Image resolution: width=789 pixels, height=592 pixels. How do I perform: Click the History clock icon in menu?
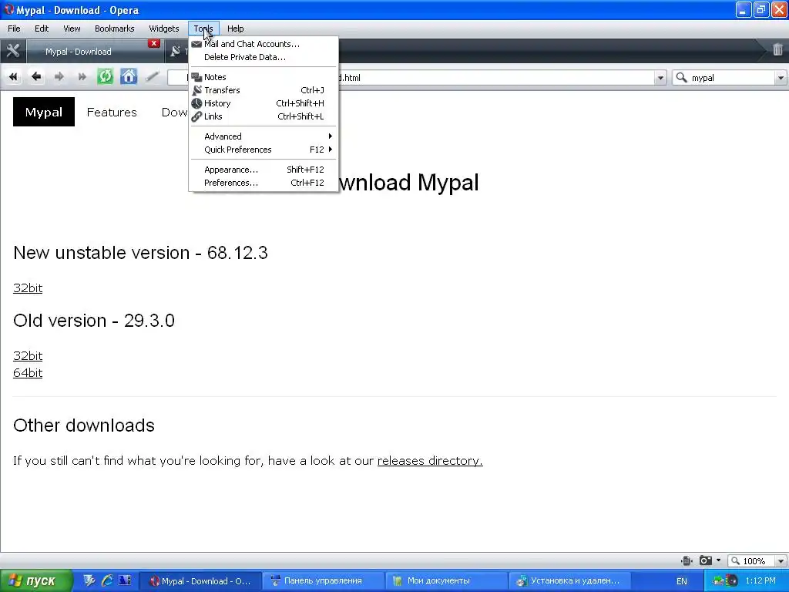pos(196,103)
